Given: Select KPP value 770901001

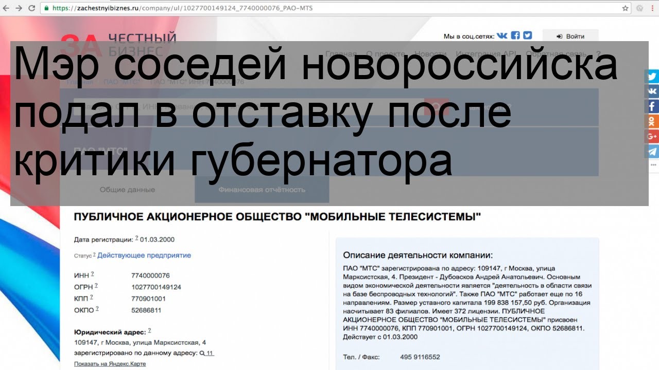Looking at the screenshot, I should point(148,299).
